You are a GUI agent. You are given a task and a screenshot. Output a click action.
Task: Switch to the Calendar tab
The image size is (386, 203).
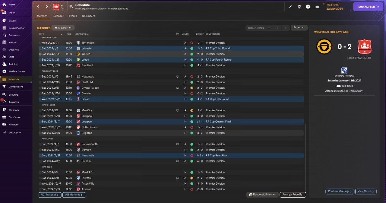tap(58, 16)
